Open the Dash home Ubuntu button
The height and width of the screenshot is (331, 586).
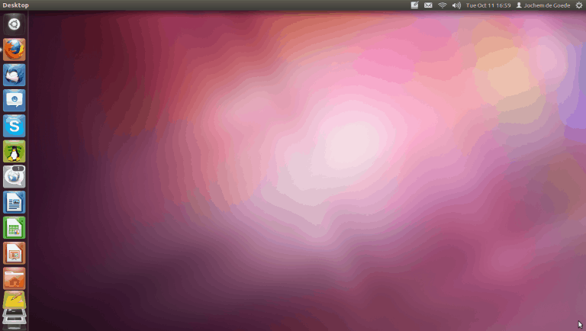tap(14, 24)
